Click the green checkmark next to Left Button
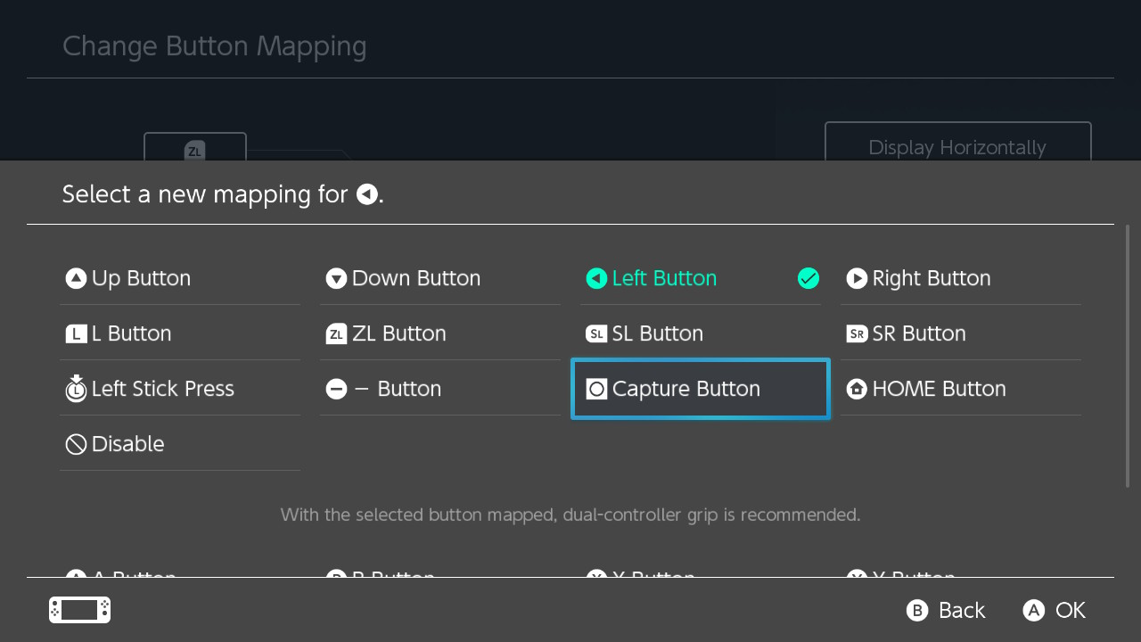This screenshot has width=1141, height=642. point(809,277)
